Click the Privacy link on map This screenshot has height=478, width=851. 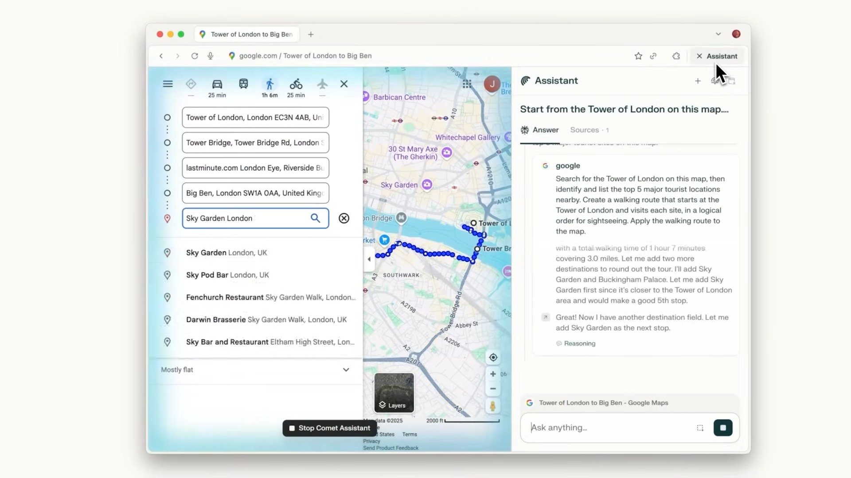(x=371, y=441)
